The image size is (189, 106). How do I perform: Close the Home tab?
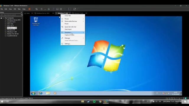tap(32, 13)
